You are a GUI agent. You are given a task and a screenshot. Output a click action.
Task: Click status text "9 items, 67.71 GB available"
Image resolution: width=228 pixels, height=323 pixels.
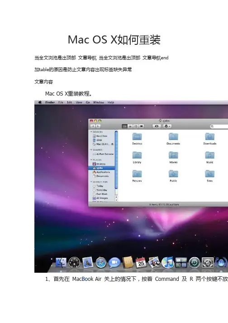(164, 205)
